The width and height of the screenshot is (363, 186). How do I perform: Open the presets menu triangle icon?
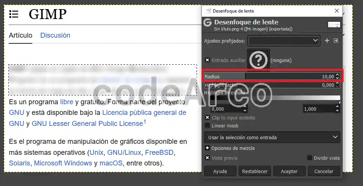point(336,41)
